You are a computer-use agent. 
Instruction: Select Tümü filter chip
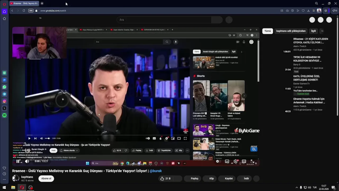point(268,31)
